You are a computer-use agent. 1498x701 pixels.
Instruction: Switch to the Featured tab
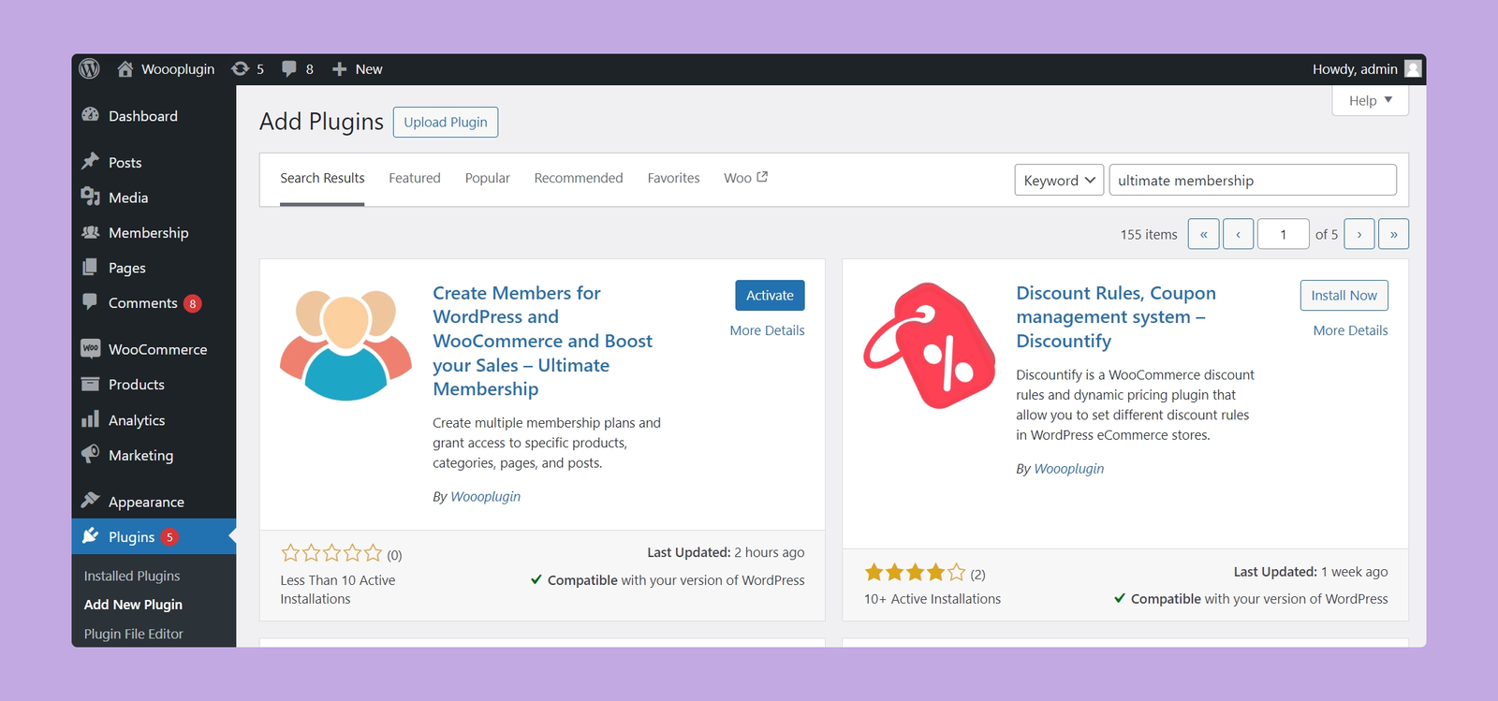[415, 178]
